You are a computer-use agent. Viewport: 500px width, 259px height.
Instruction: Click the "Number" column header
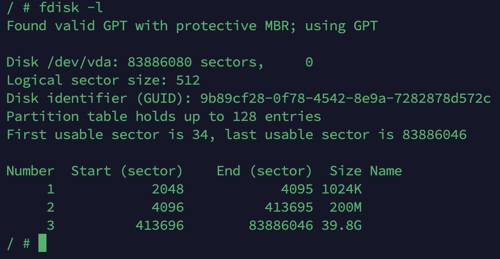(x=30, y=171)
